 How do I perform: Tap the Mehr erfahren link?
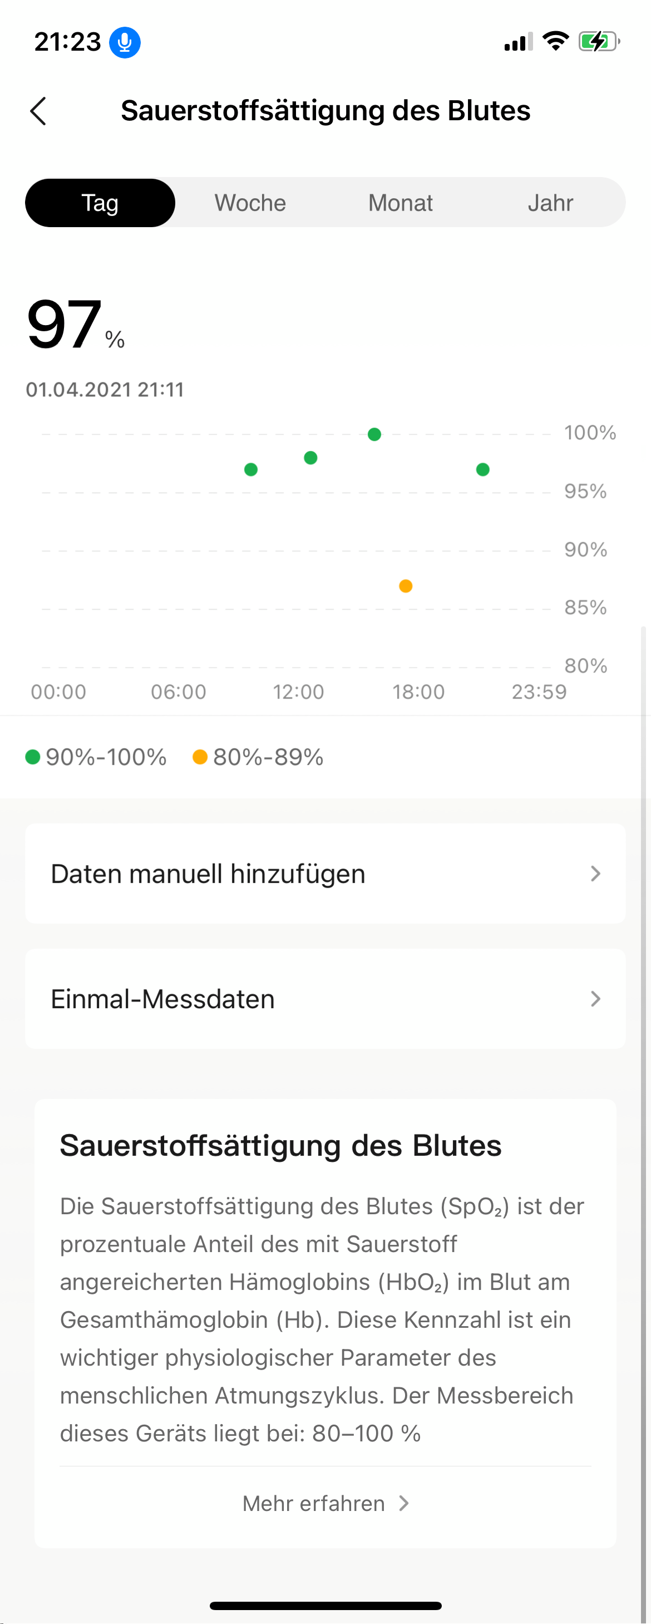tap(314, 1504)
